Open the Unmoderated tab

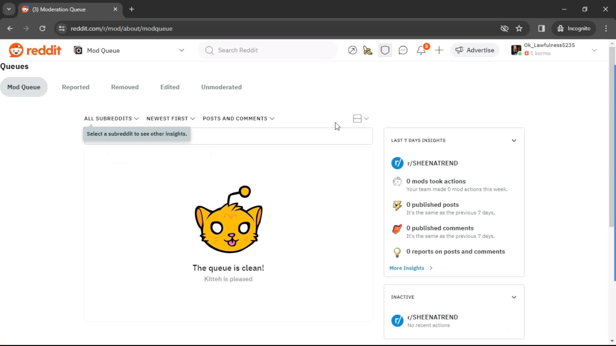pos(221,87)
